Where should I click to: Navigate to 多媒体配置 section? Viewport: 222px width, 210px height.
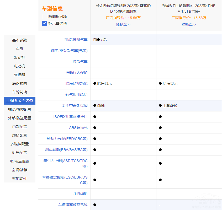point(20,144)
